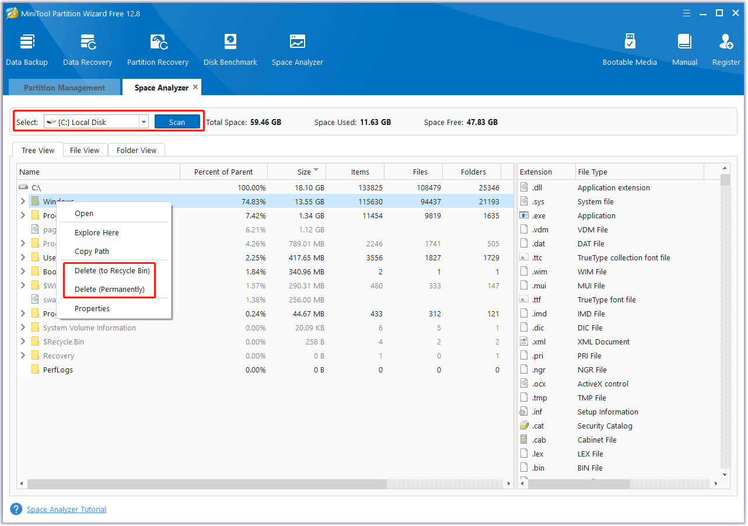Viewport: 748px width, 526px height.
Task: Start the Disk Benchmark tool
Action: tap(230, 50)
